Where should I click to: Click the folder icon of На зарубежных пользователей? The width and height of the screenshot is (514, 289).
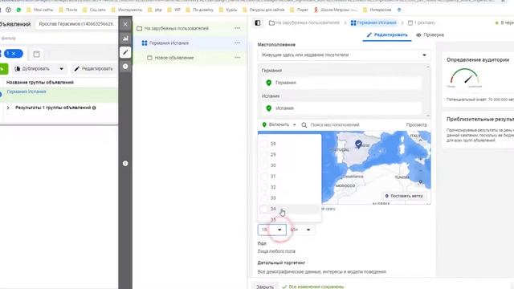click(x=139, y=29)
